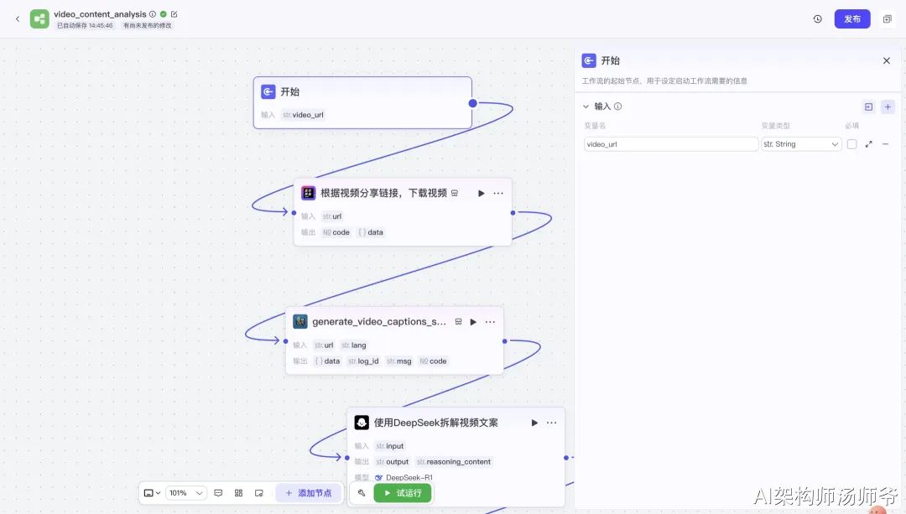The width and height of the screenshot is (906, 514).
Task: Click the 开始 node output port
Action: [x=472, y=103]
